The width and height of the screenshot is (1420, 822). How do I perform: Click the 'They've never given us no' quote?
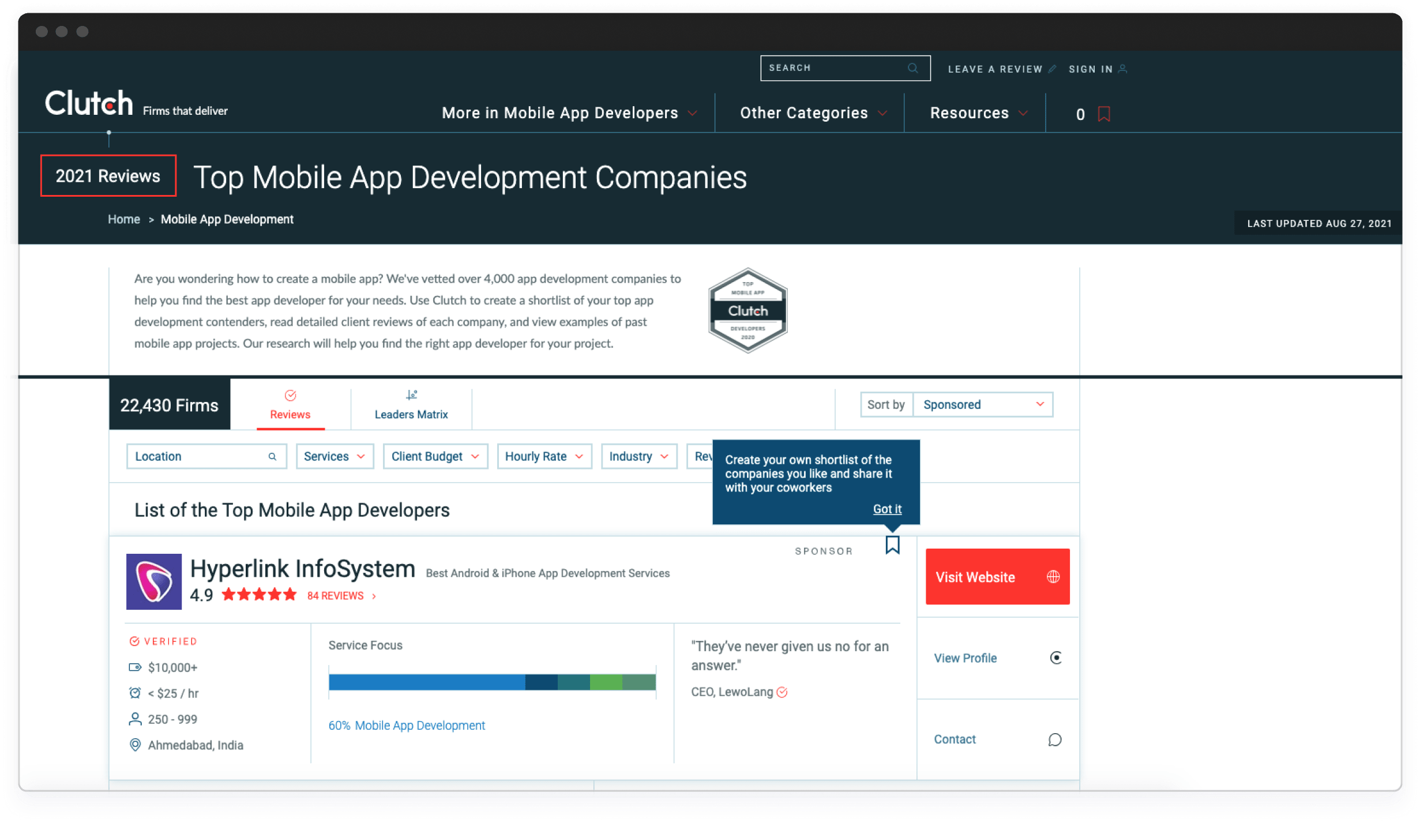point(790,655)
